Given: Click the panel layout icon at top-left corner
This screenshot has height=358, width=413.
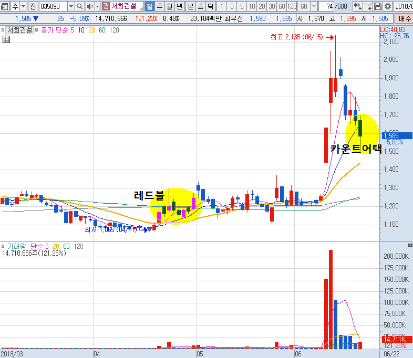Looking at the screenshot, I should (x=4, y=6).
